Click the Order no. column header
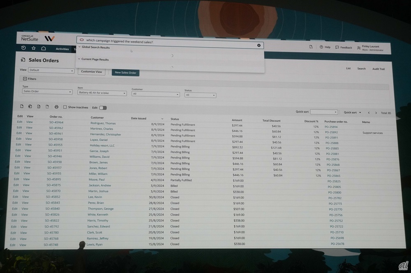Viewport: 411px width, 273px height. (56, 117)
